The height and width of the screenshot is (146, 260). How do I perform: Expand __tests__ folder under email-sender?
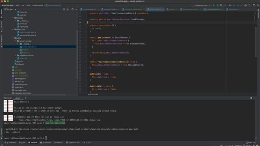pos(18,44)
